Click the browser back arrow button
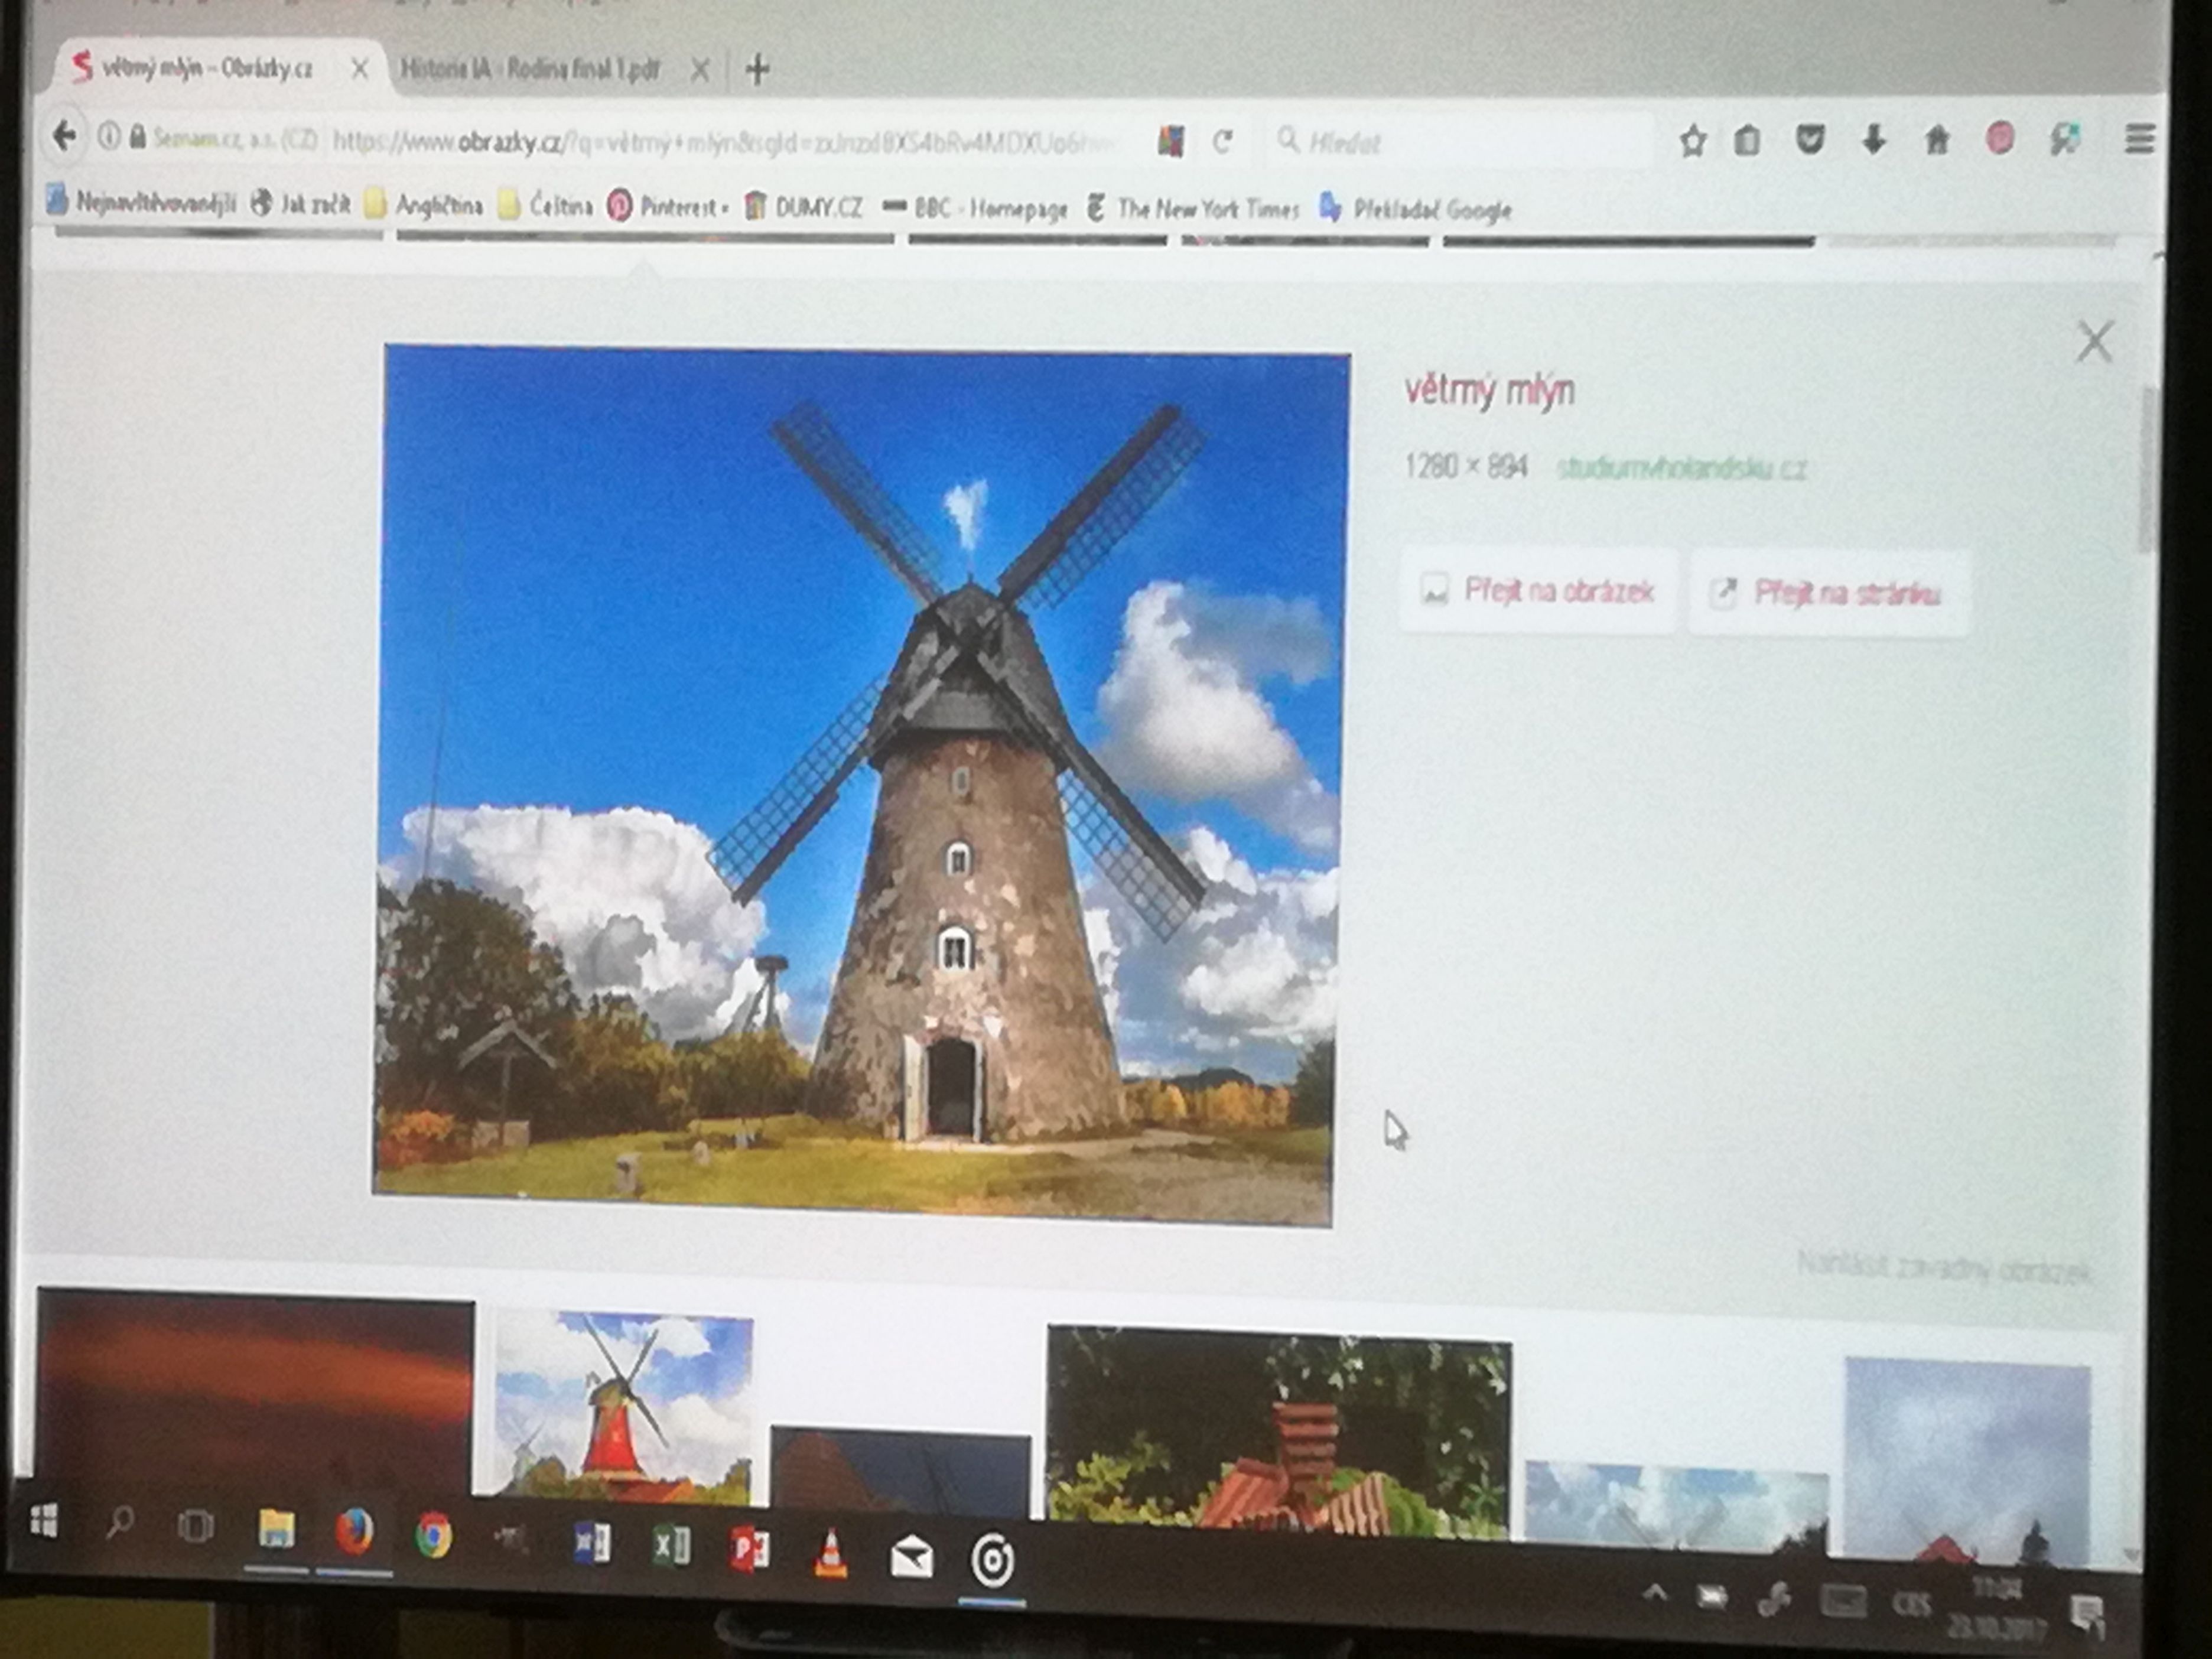Viewport: 2212px width, 1659px height. [x=65, y=136]
